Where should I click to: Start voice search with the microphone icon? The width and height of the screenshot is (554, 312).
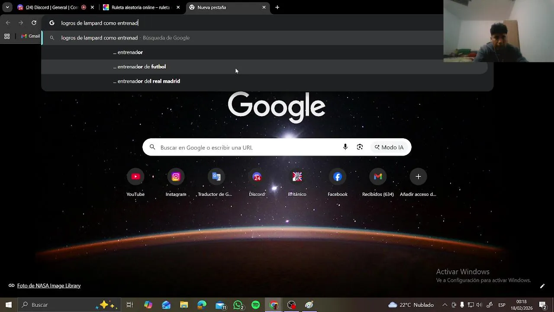pos(345,147)
